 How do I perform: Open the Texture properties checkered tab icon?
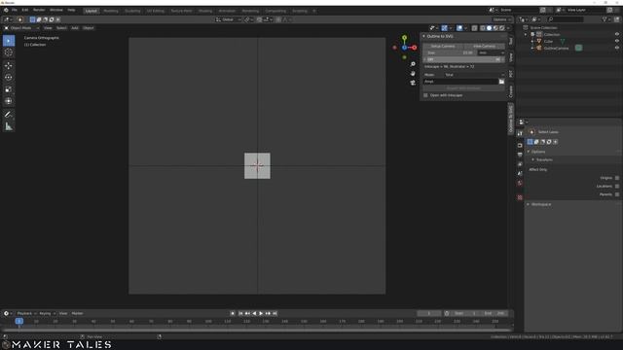pyautogui.click(x=520, y=197)
